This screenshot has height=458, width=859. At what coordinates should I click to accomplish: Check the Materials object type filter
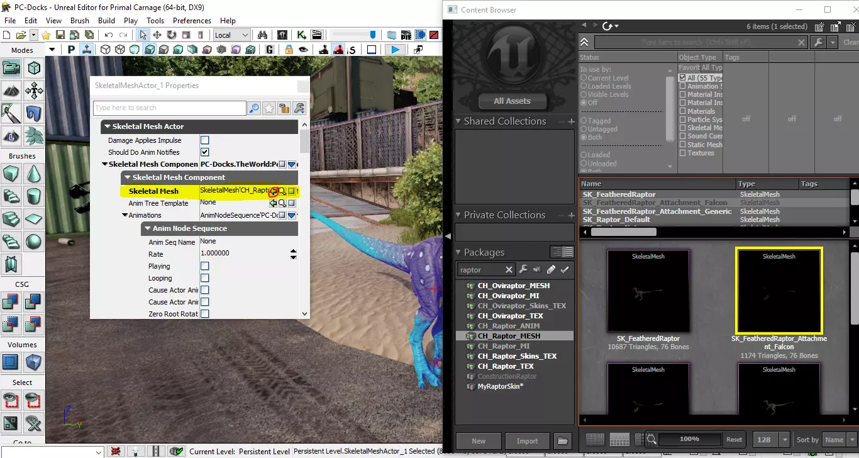click(x=683, y=111)
